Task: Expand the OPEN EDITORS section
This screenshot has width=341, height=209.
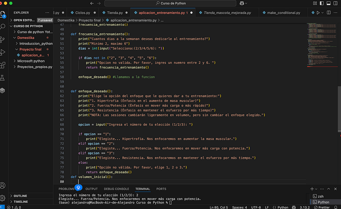Action: pos(31,20)
